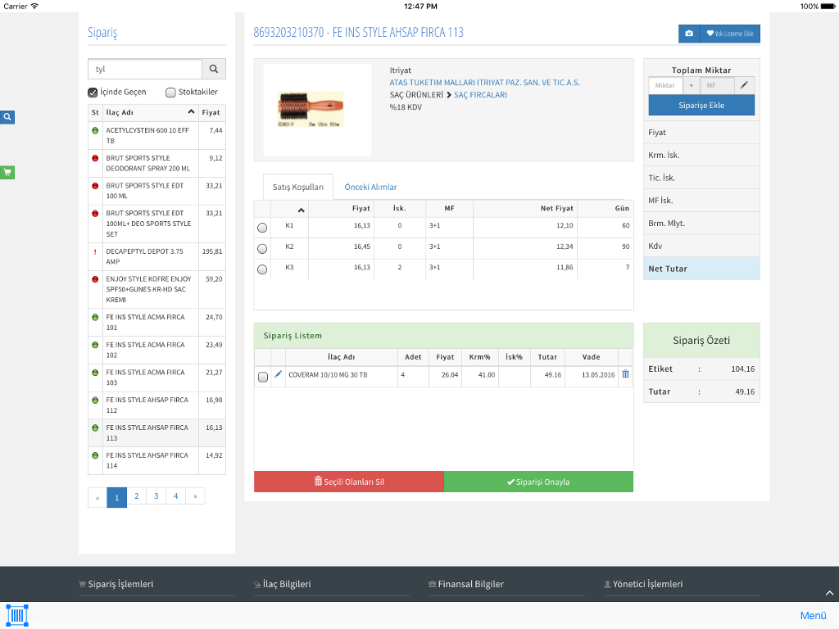Image resolution: width=839 pixels, height=629 pixels.
Task: Click the Fiyat column header in product list
Action: click(x=211, y=112)
